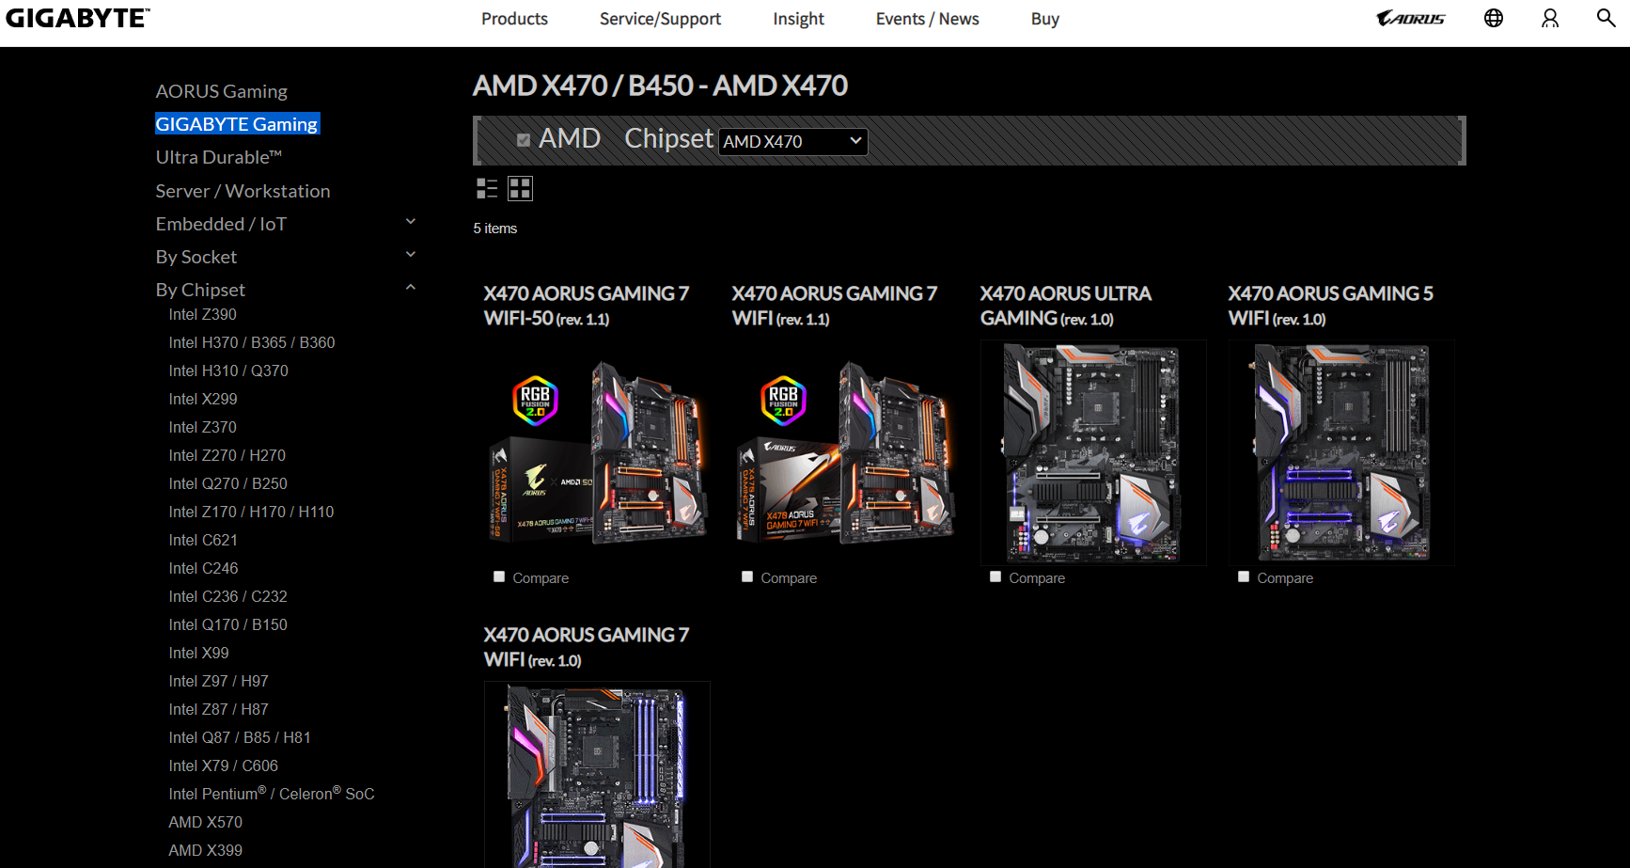Click the globe language selector icon
Image resolution: width=1630 pixels, height=868 pixels.
[x=1494, y=18]
